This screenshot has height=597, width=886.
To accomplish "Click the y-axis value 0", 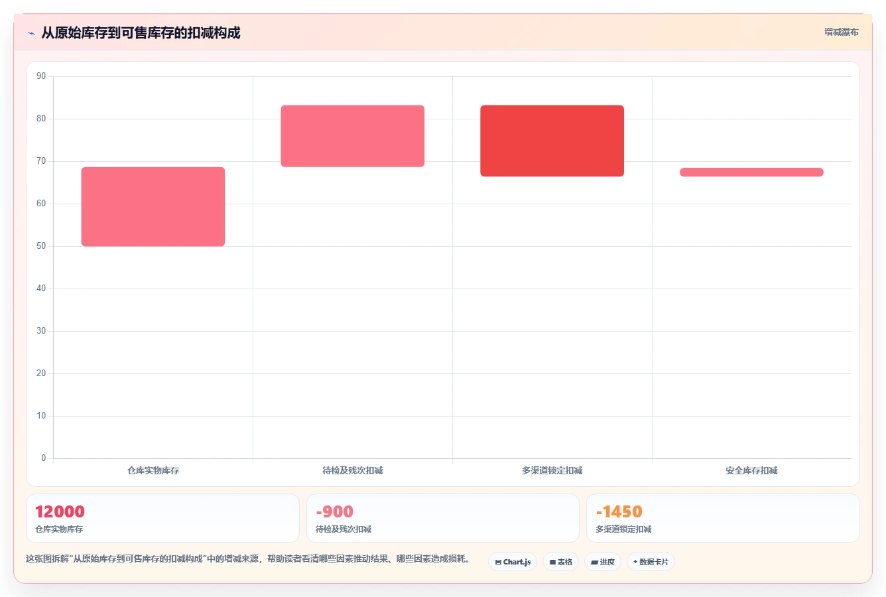I will tap(44, 458).
